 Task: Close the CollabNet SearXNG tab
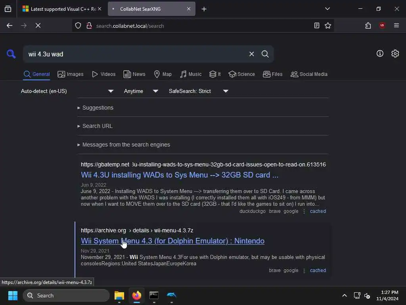click(188, 9)
